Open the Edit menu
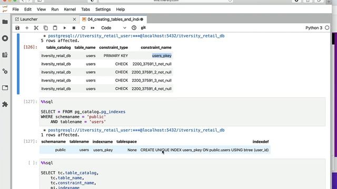This screenshot has height=189, width=337. 28,9
